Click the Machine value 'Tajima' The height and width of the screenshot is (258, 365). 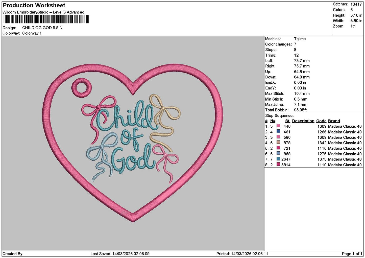pyautogui.click(x=300, y=39)
